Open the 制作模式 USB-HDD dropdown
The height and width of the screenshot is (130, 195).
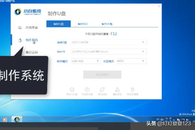tap(86, 61)
